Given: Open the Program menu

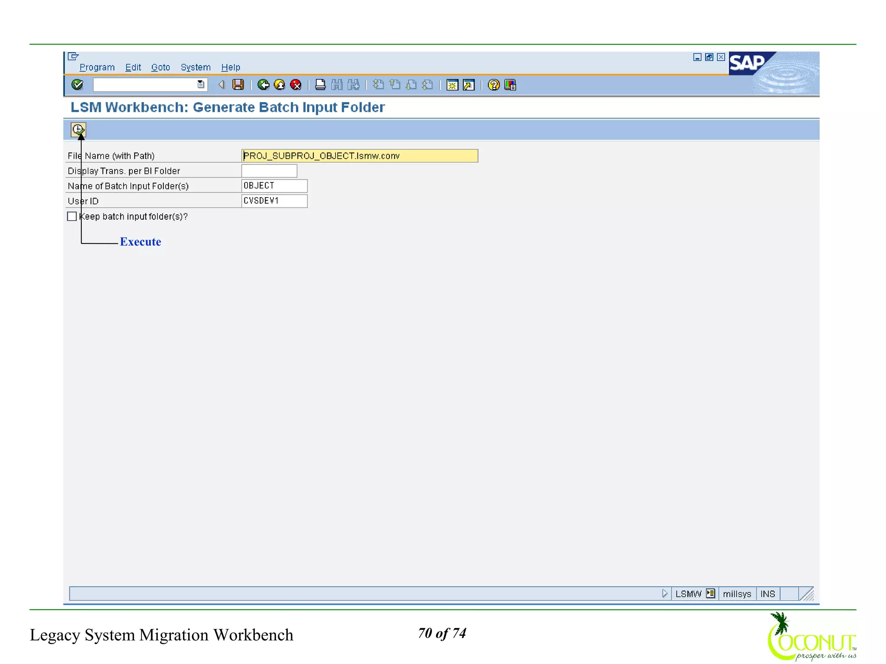Looking at the screenshot, I should tap(97, 67).
